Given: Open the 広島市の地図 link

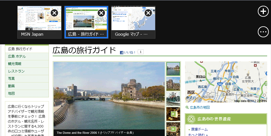Looking at the screenshot, I should (200, 107).
